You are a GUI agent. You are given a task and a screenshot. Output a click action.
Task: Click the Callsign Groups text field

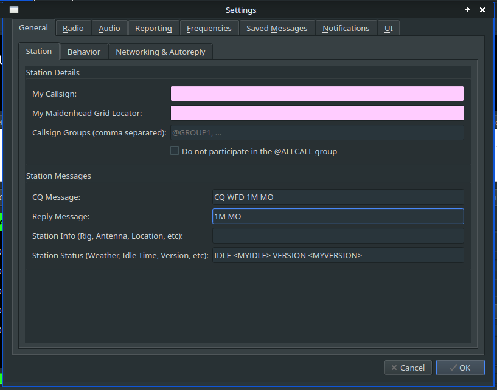(x=317, y=132)
